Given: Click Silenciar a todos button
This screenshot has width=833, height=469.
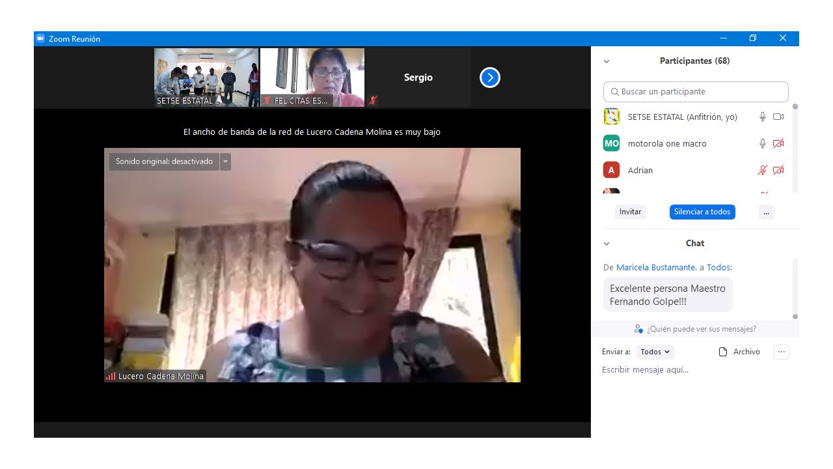Looking at the screenshot, I should pos(702,212).
